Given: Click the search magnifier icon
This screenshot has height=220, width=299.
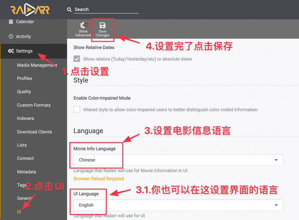Looking at the screenshot, I should click(x=69, y=10).
